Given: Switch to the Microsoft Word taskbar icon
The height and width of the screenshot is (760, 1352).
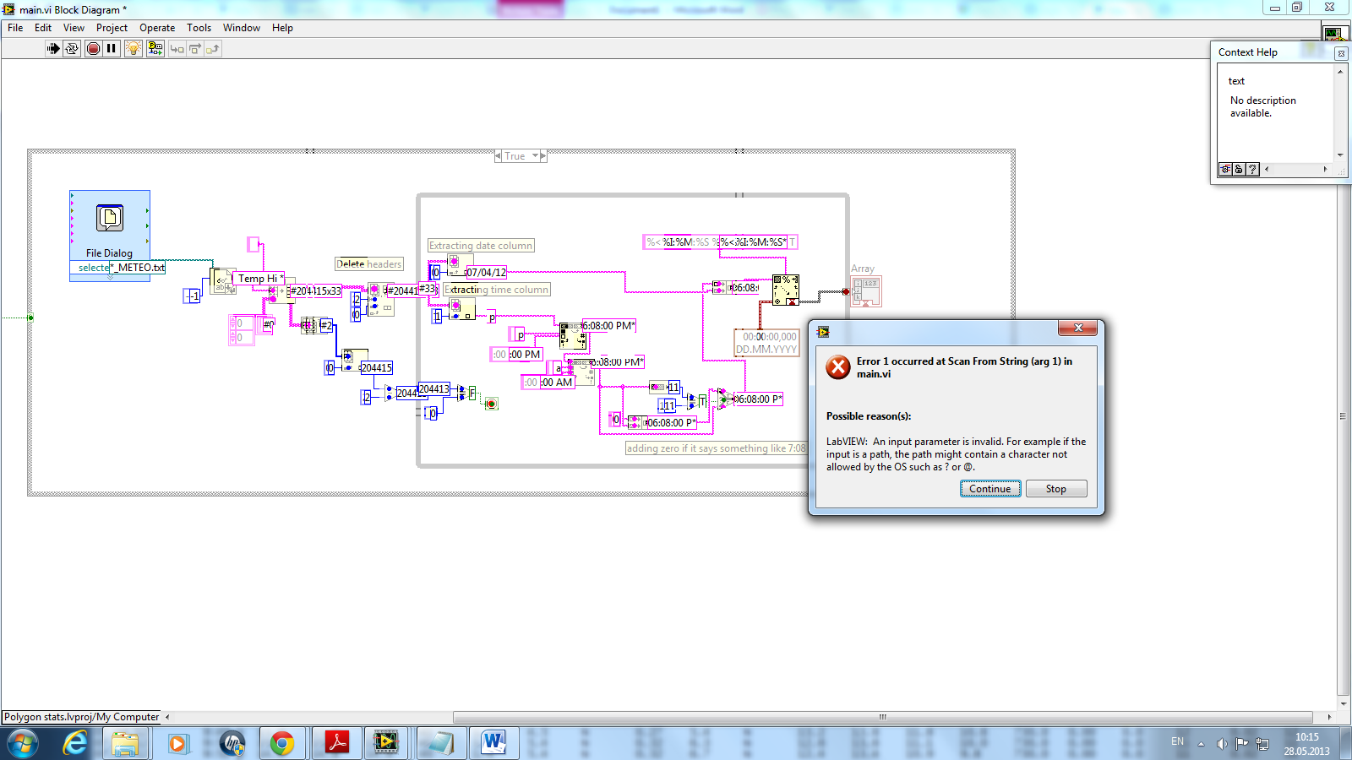Looking at the screenshot, I should tap(493, 744).
